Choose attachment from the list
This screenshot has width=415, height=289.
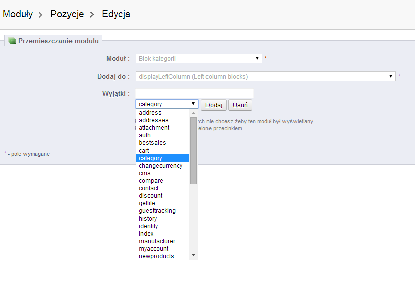coord(163,128)
